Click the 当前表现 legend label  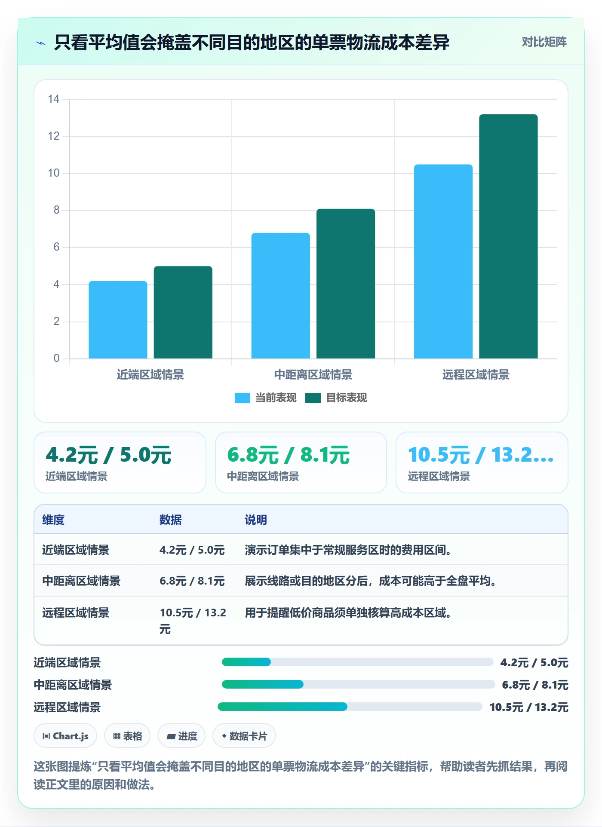pyautogui.click(x=276, y=398)
